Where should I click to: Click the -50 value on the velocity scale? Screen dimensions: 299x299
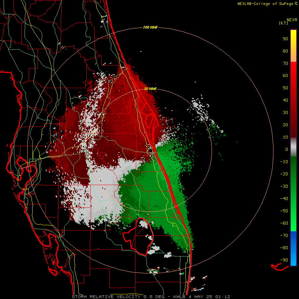pos(284,211)
